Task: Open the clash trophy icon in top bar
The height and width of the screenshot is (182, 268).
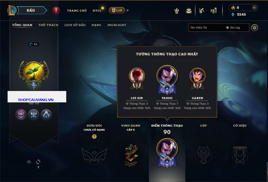Action: click(176, 11)
